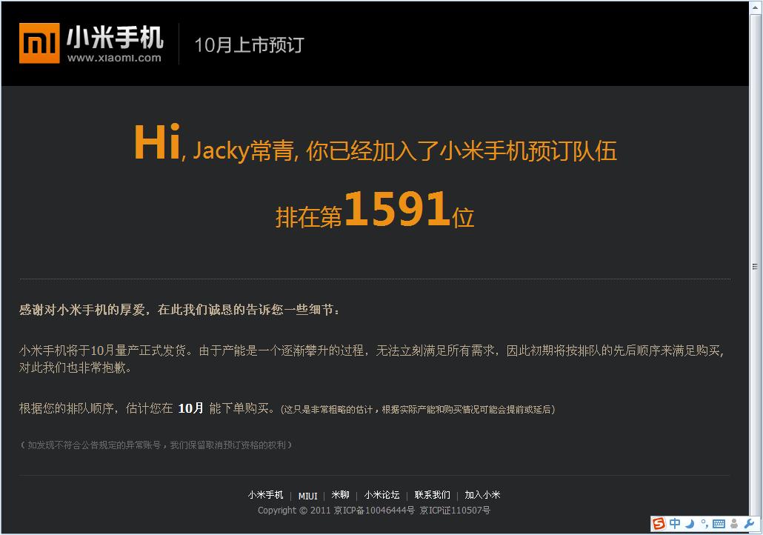This screenshot has height=535, width=763.
Task: Click the greeting Jacky常青 line
Action: (x=375, y=143)
